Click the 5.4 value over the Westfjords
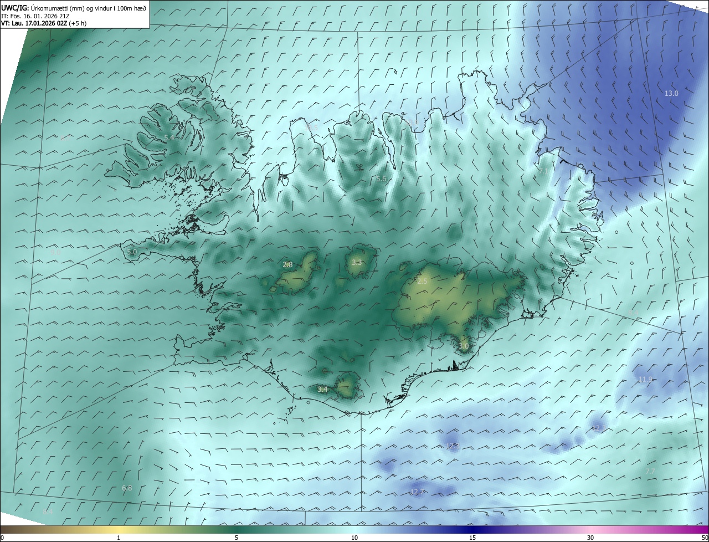 pos(169,137)
